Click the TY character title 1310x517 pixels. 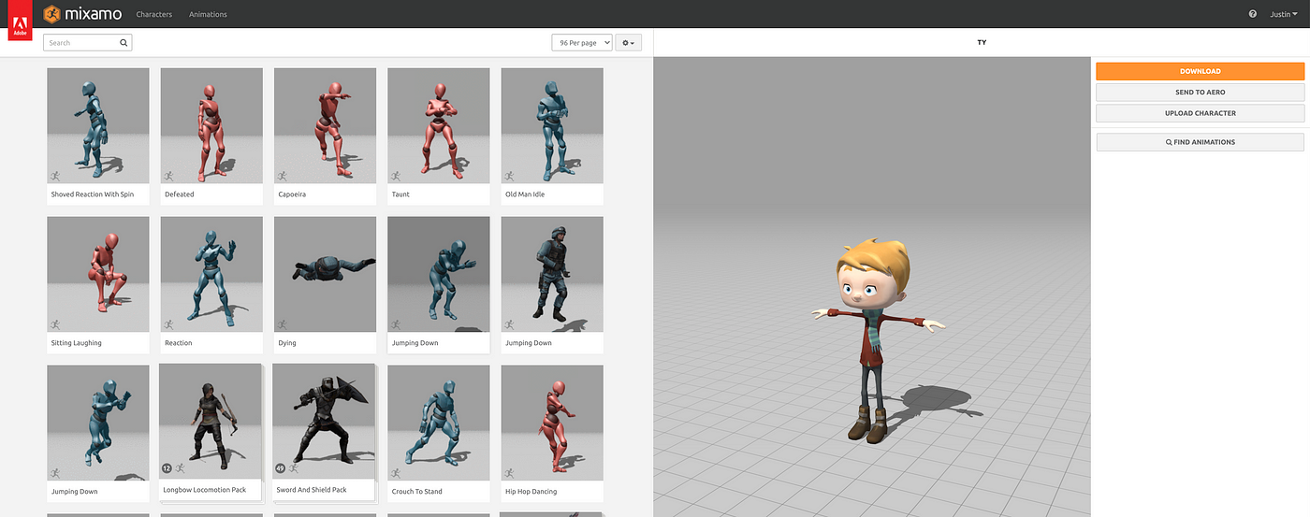(x=982, y=43)
